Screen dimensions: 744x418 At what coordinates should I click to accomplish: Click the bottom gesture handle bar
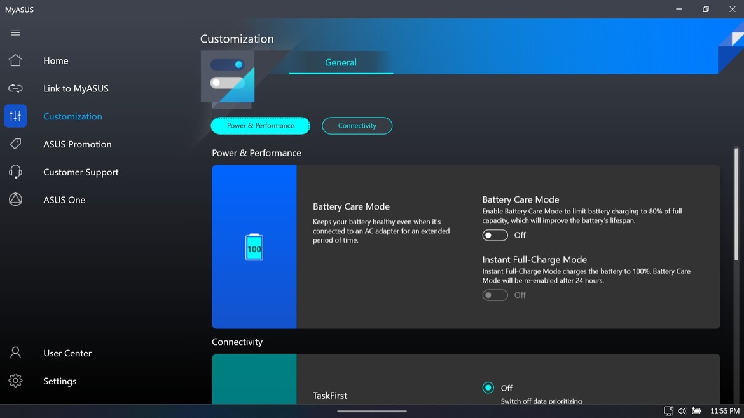pyautogui.click(x=372, y=412)
